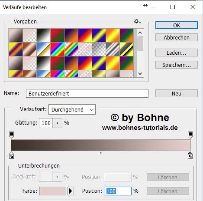Viewport: 203px width, 201px height.
Task: Click Laden... to load gradients
Action: [x=177, y=53]
